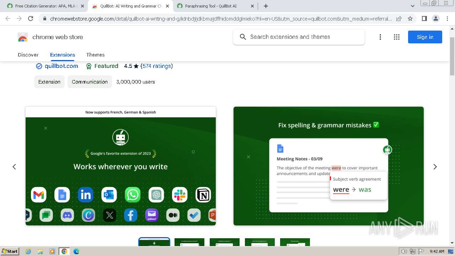Click the 9:42 AM taskbar clock
The height and width of the screenshot is (256, 455).
(x=437, y=251)
